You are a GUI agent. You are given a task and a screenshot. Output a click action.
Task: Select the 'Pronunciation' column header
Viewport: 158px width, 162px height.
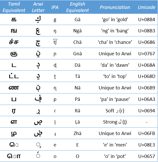[x=115, y=7]
